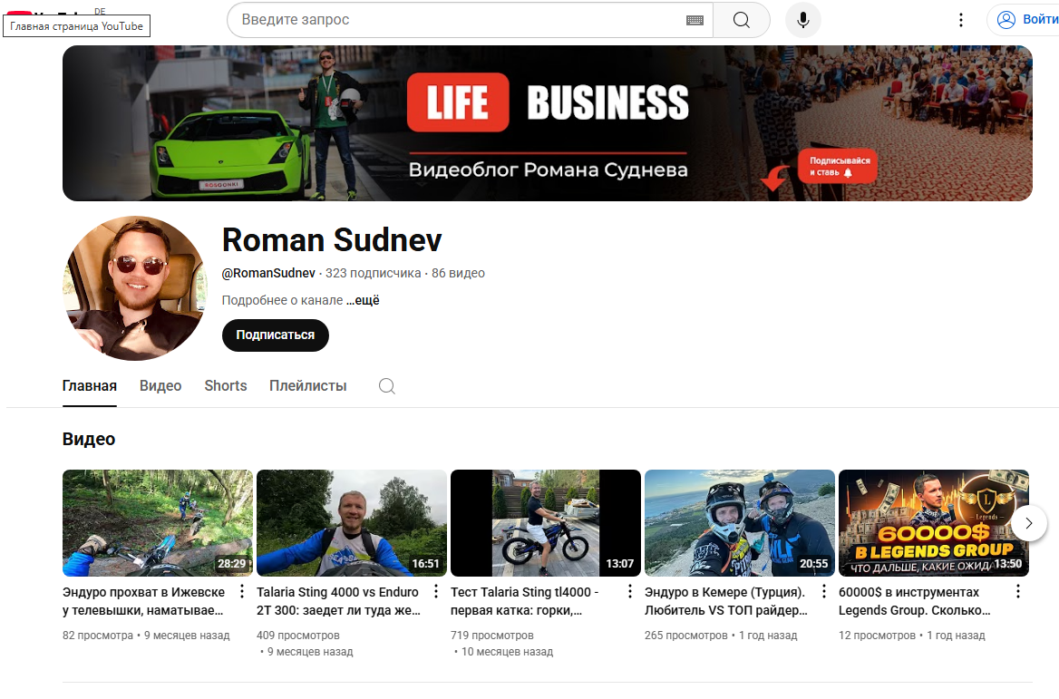
Task: Play the 20:55 Kemer riders thumbnail
Action: [x=740, y=523]
